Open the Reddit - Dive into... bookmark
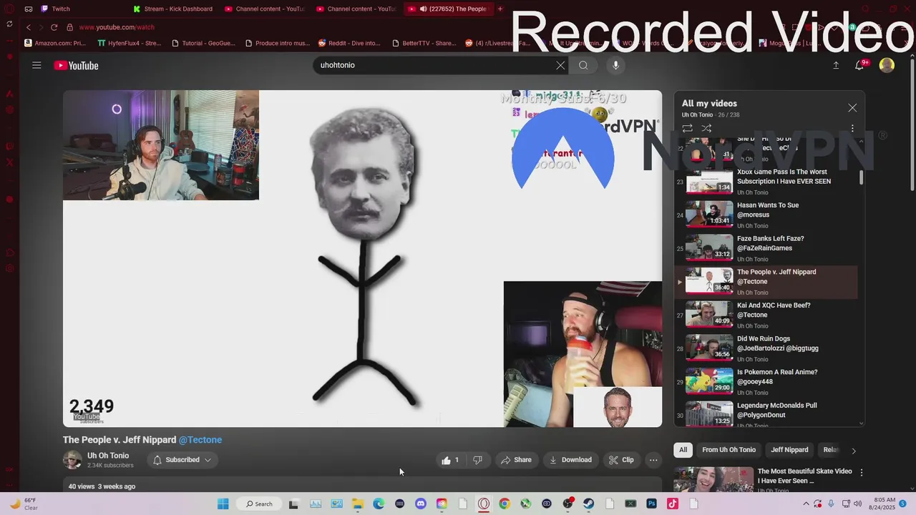The width and height of the screenshot is (916, 515). tap(349, 43)
